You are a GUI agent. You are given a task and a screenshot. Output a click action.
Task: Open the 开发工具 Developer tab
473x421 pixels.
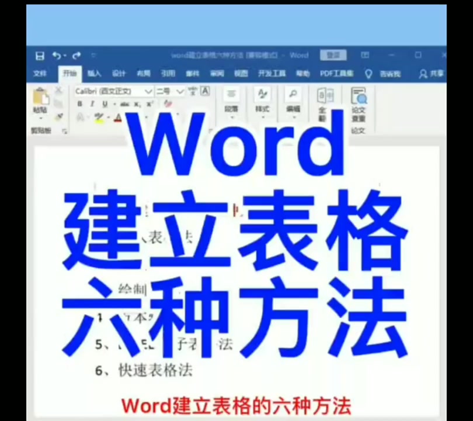tap(272, 74)
